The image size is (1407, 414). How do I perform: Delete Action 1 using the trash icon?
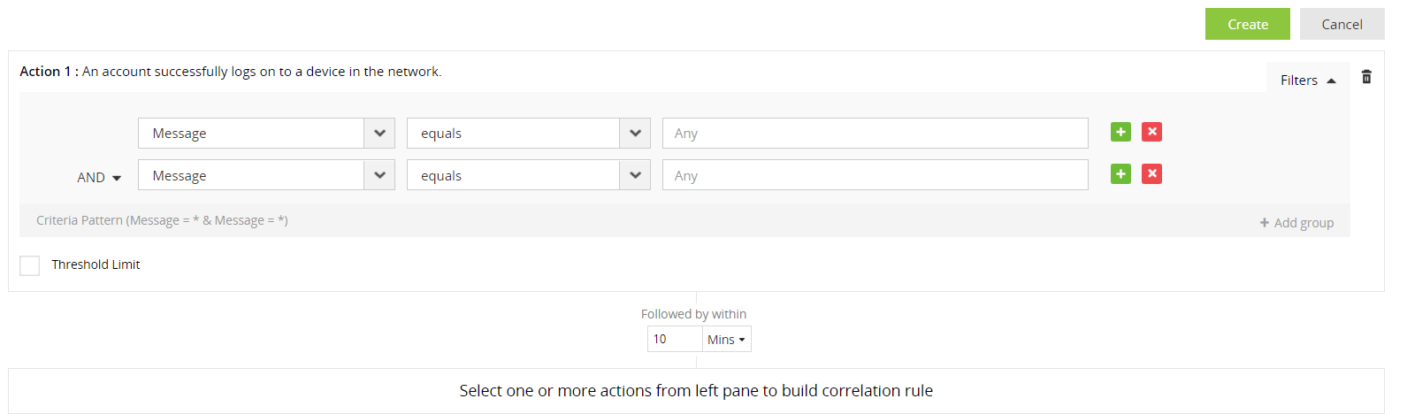[x=1366, y=77]
